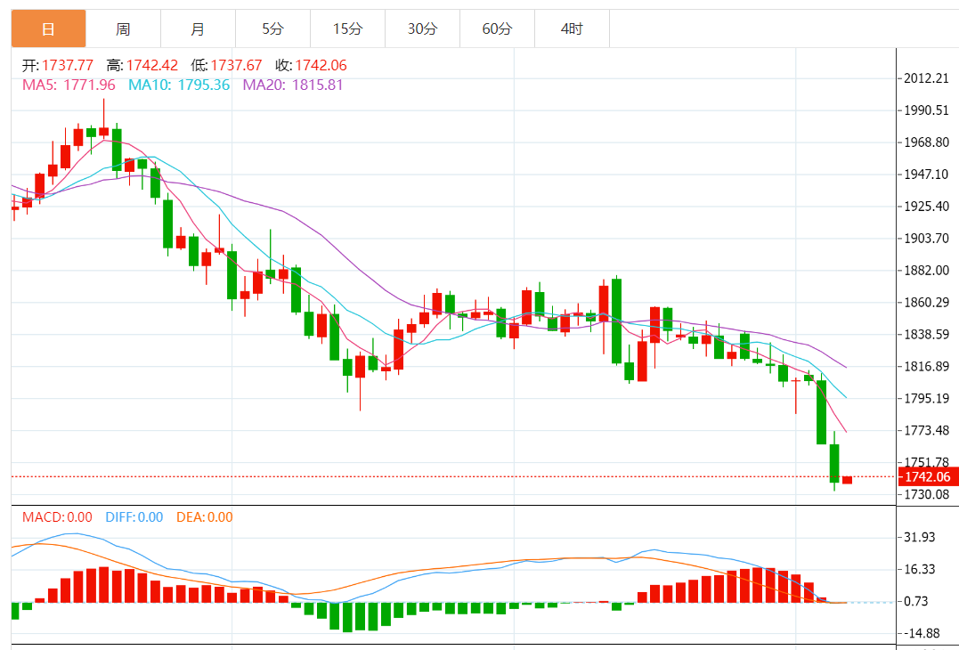Select the daily 日 chart tab
959x650 pixels.
(49, 28)
